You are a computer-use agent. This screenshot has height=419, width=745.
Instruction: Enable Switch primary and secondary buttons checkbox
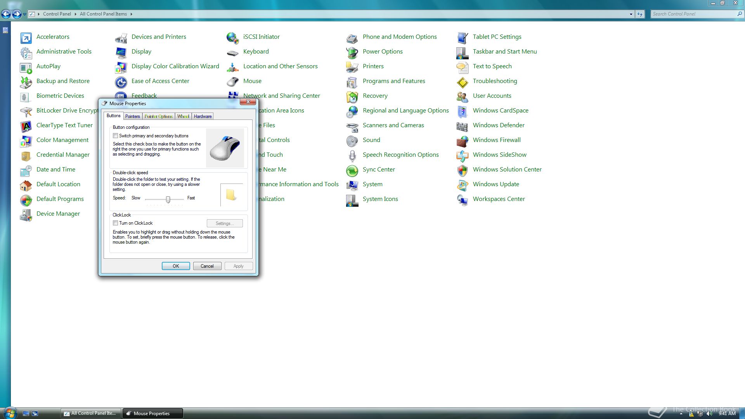click(x=115, y=136)
